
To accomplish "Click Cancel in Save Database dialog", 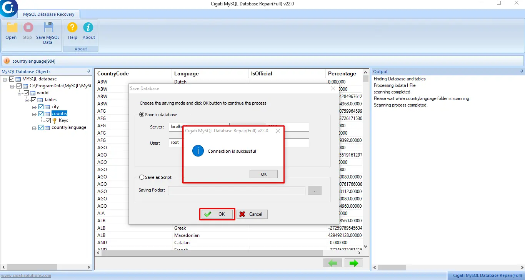I will 252,214.
